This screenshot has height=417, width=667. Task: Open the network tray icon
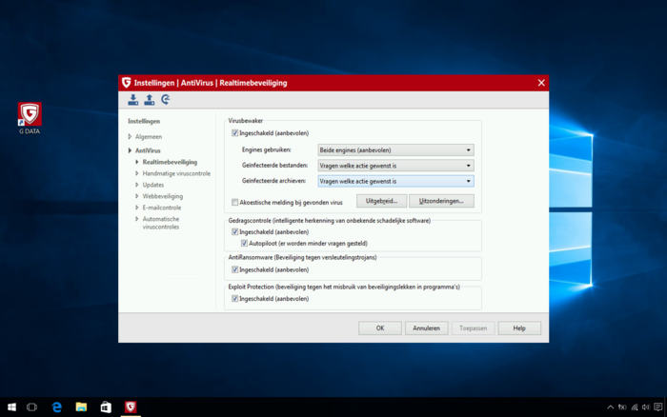coord(635,407)
